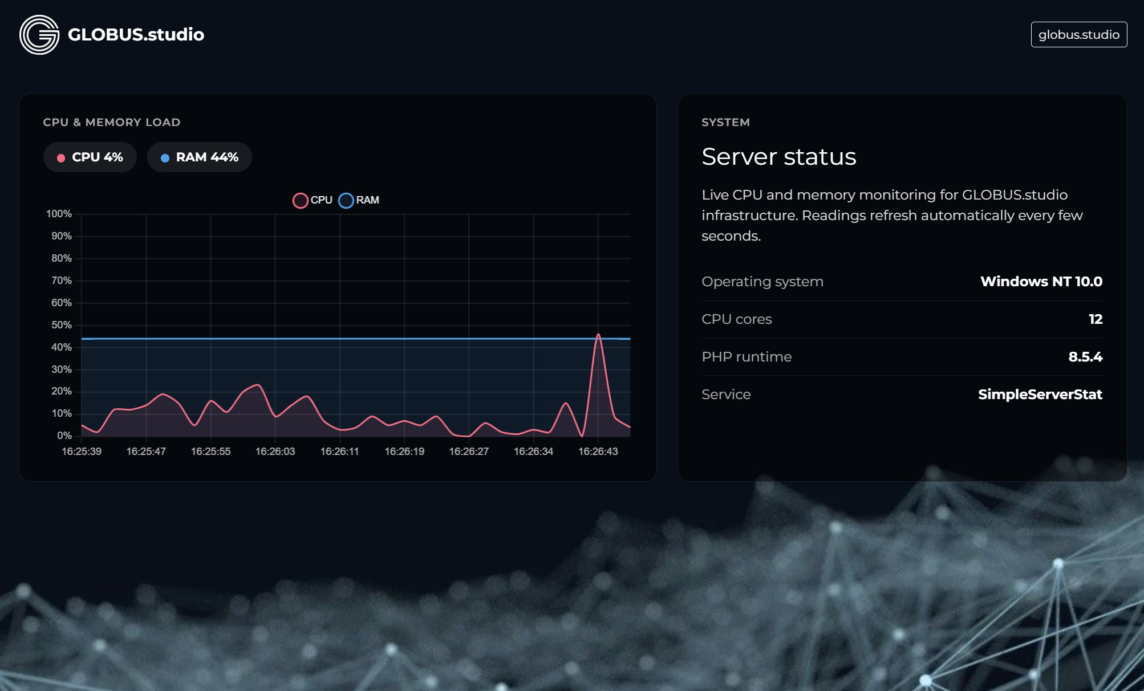Click the 16:25:39 time axis label
Image resolution: width=1144 pixels, height=691 pixels.
(x=82, y=452)
